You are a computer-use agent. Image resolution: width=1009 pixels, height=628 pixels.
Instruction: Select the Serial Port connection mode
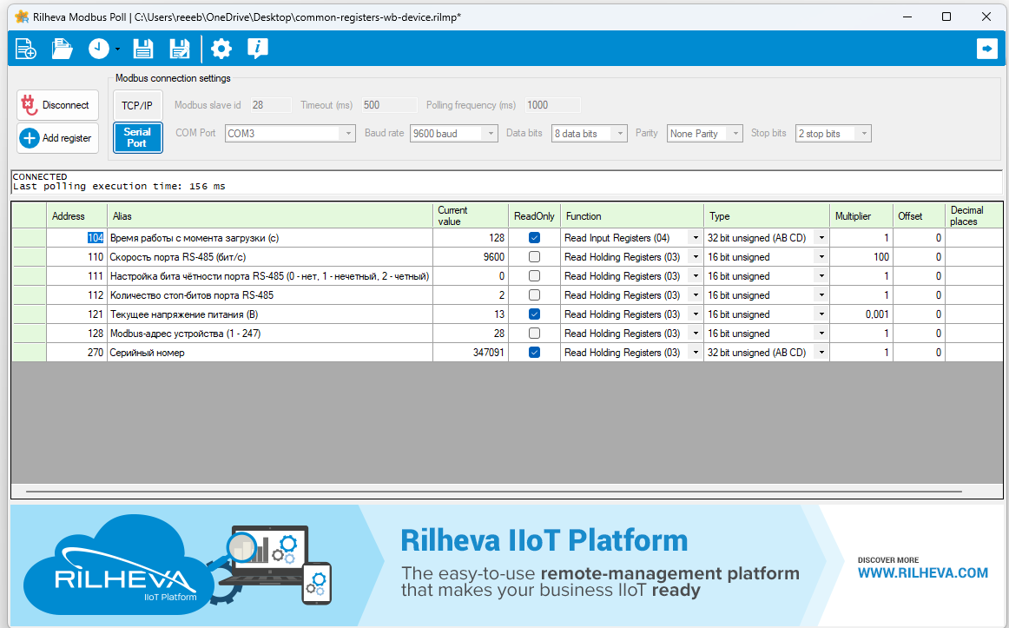coord(137,137)
